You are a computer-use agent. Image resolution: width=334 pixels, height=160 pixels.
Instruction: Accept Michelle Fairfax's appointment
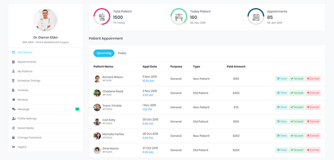pyautogui.click(x=297, y=136)
